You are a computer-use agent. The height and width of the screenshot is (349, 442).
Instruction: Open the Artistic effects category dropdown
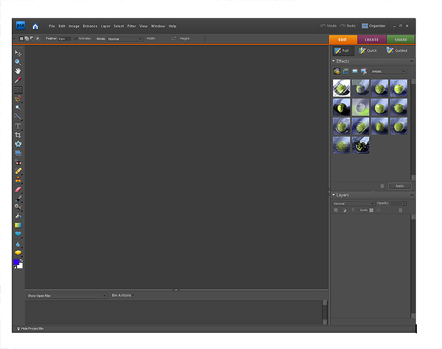388,72
